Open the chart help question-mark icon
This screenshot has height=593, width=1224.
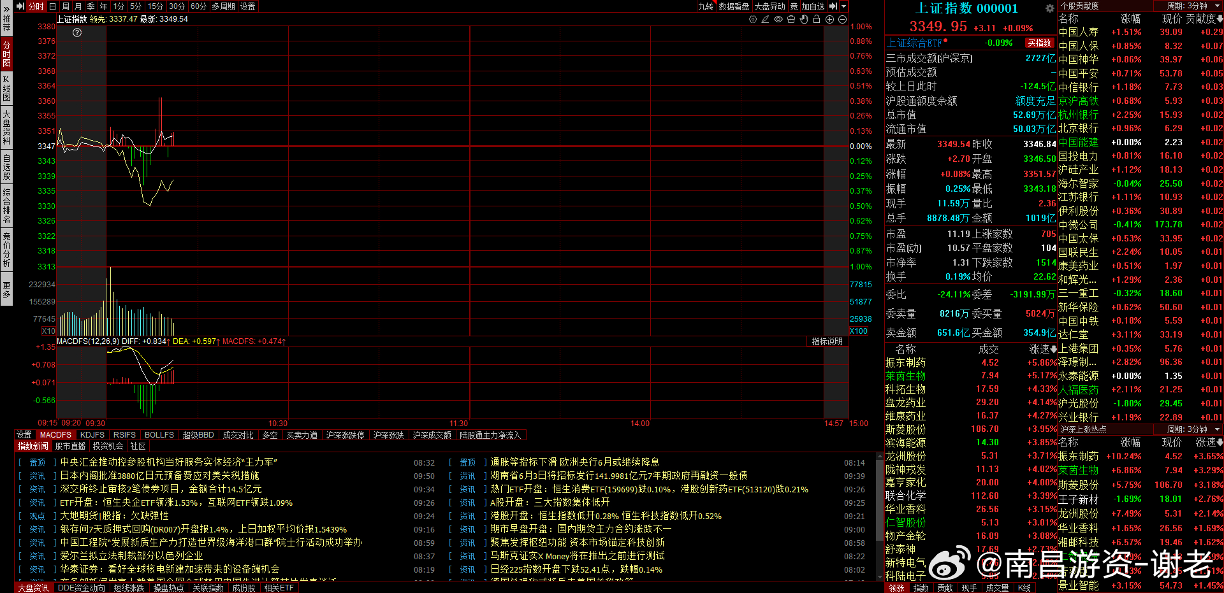click(77, 32)
